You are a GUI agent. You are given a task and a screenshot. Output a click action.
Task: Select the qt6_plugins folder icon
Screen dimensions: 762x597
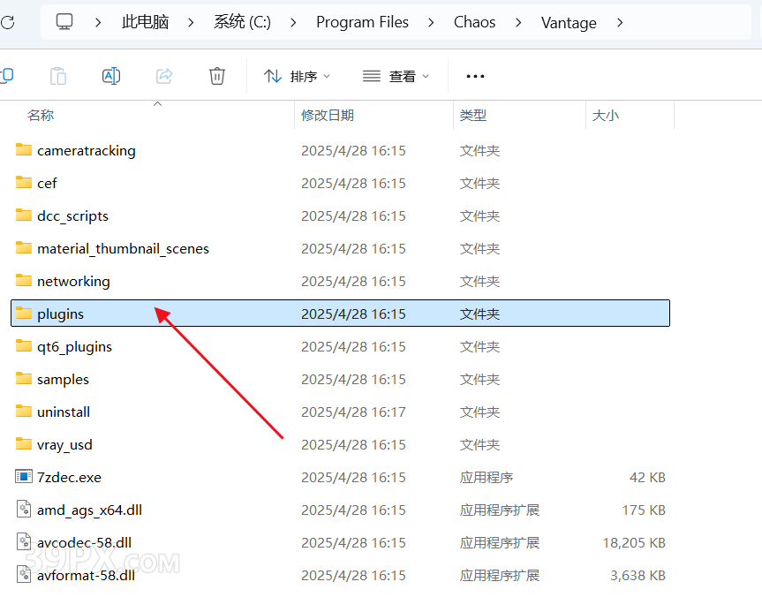pyautogui.click(x=24, y=345)
